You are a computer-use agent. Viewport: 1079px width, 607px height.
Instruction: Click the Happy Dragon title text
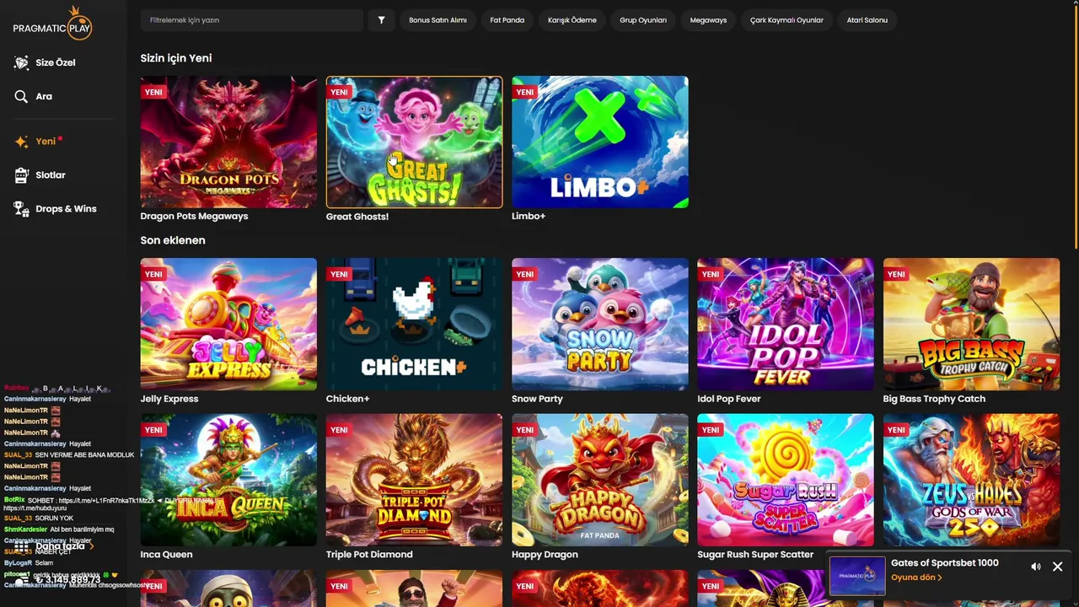545,555
